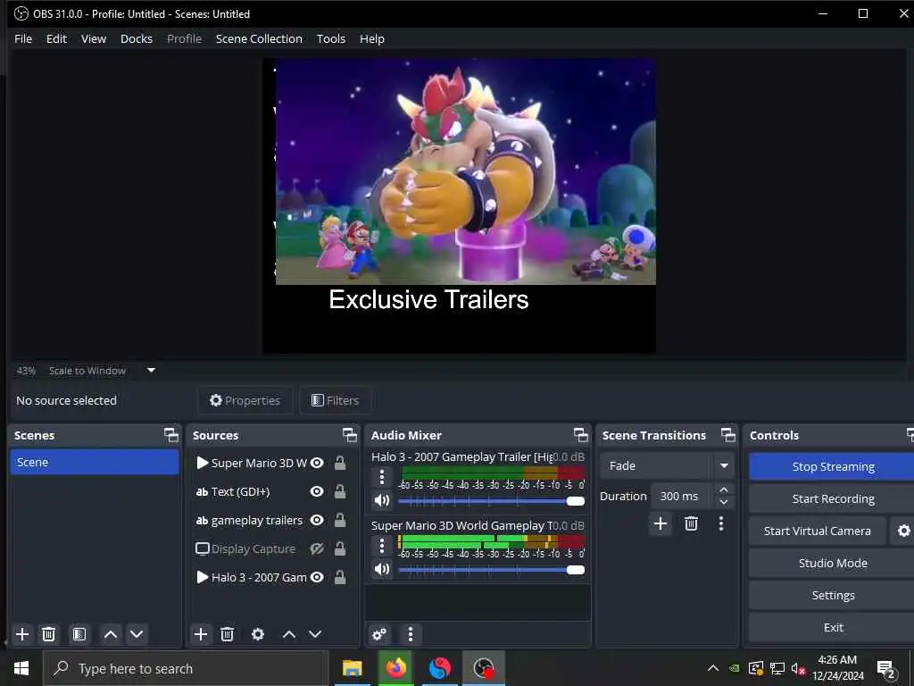
Task: Hide the Halo 3 - 2007 Gam source
Action: click(x=317, y=577)
